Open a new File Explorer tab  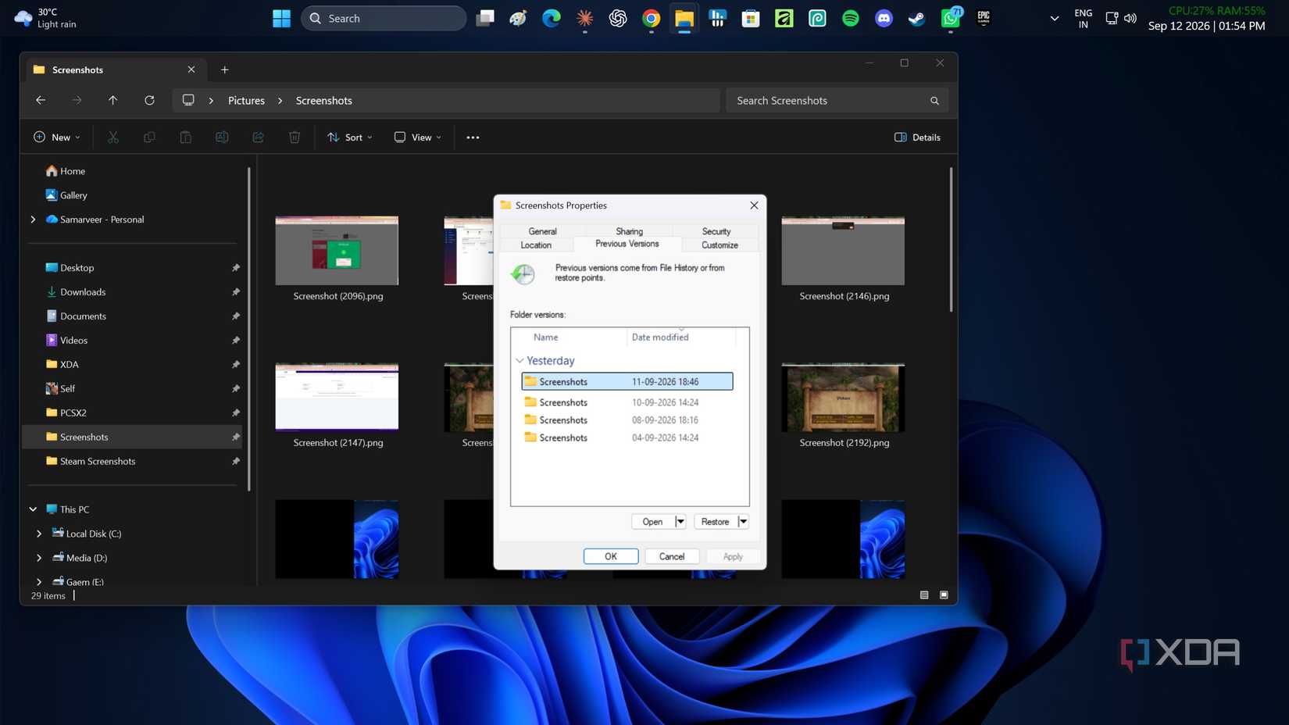224,70
